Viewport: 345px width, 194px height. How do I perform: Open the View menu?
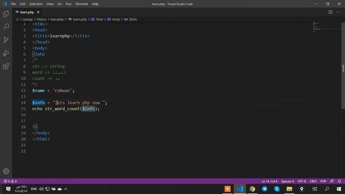(50, 4)
